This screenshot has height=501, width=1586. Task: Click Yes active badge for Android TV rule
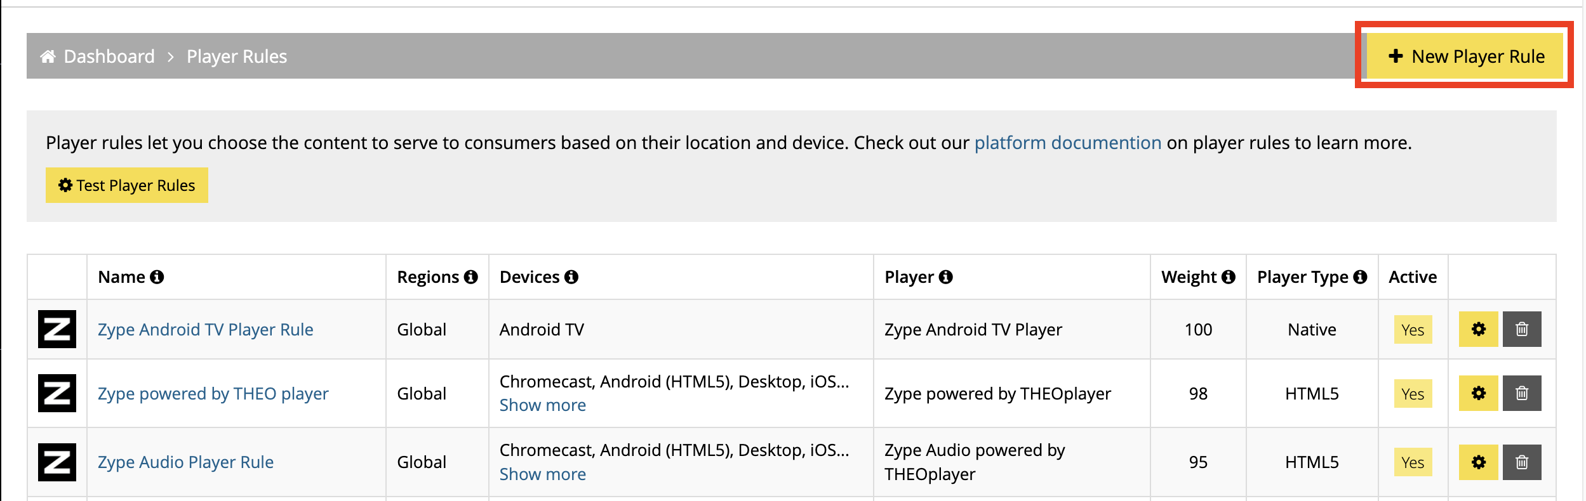pyautogui.click(x=1413, y=330)
